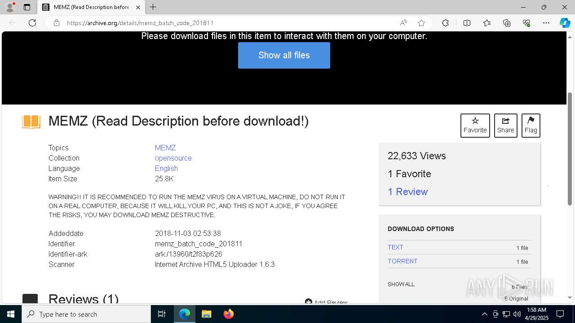Open a new tab with plus icon
The image size is (575, 323).
click(153, 7)
